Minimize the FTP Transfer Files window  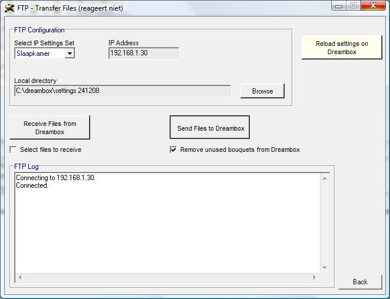pos(339,6)
